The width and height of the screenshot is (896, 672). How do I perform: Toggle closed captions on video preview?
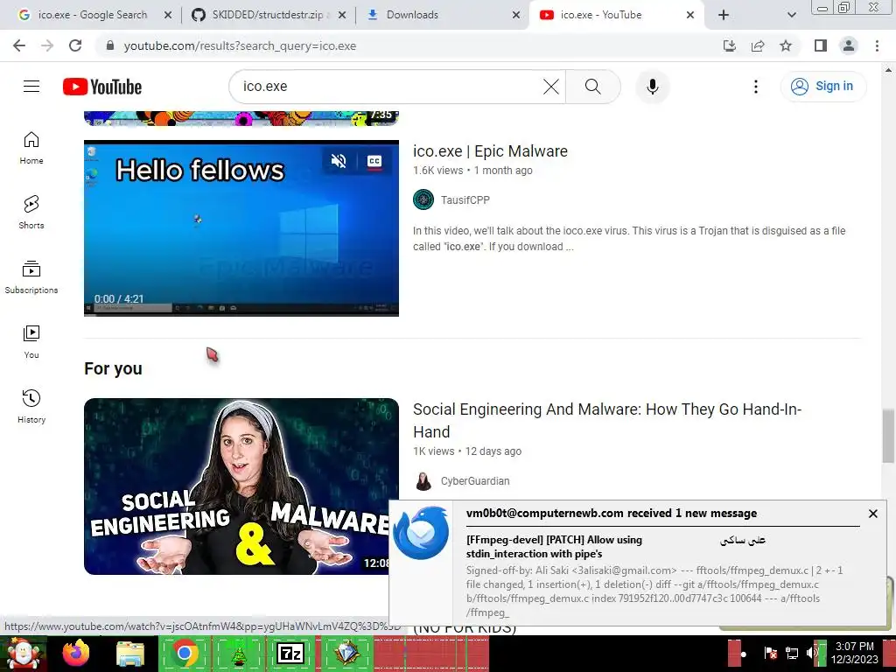374,161
